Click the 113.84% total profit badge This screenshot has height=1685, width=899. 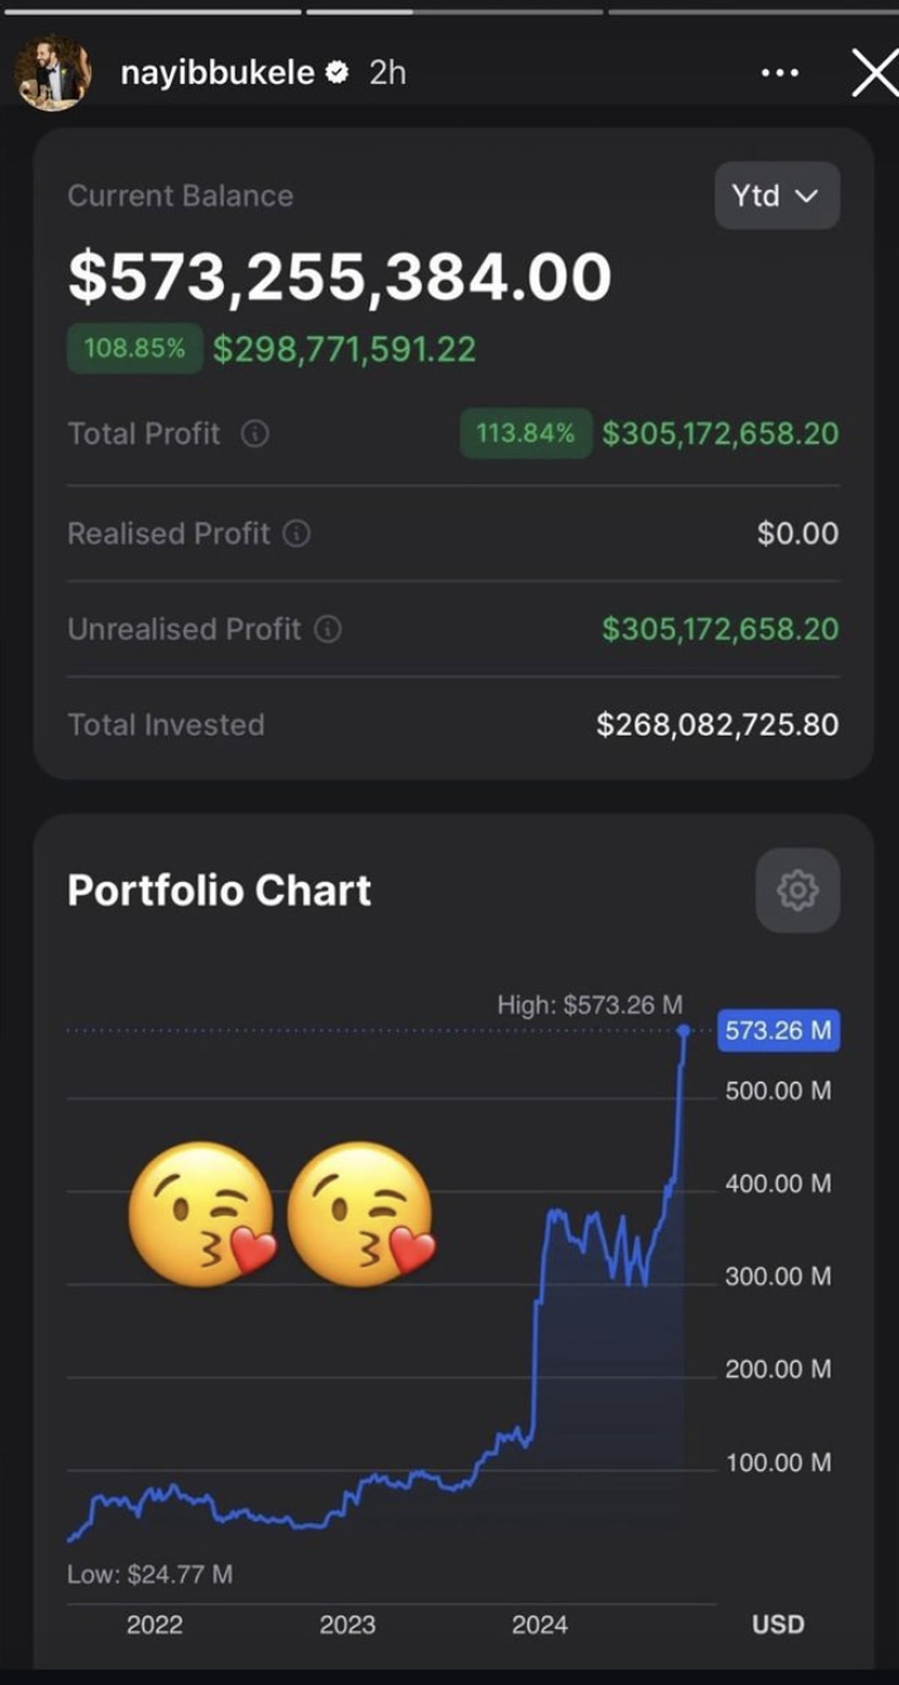526,433
